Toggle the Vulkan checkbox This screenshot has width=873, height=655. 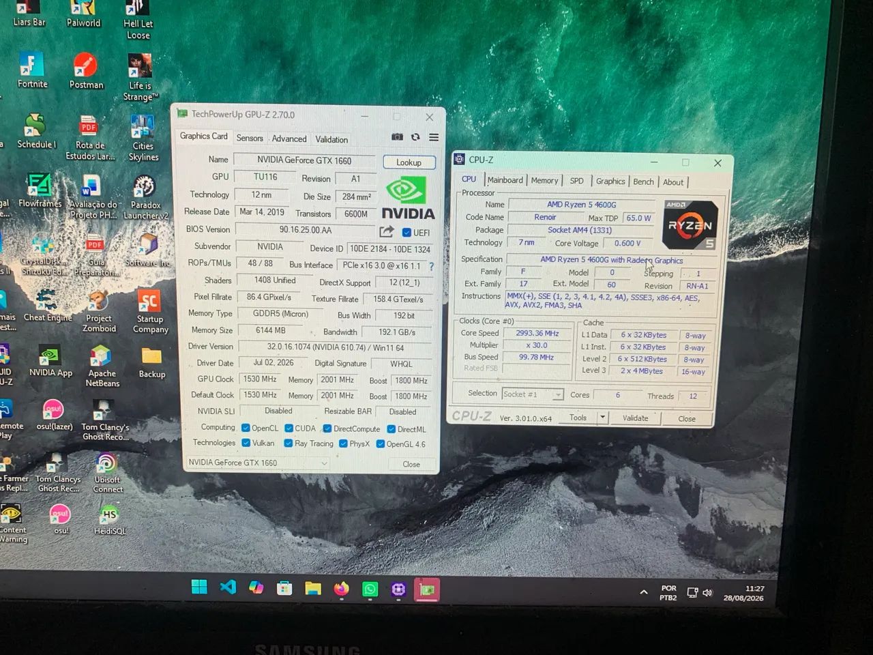point(246,443)
